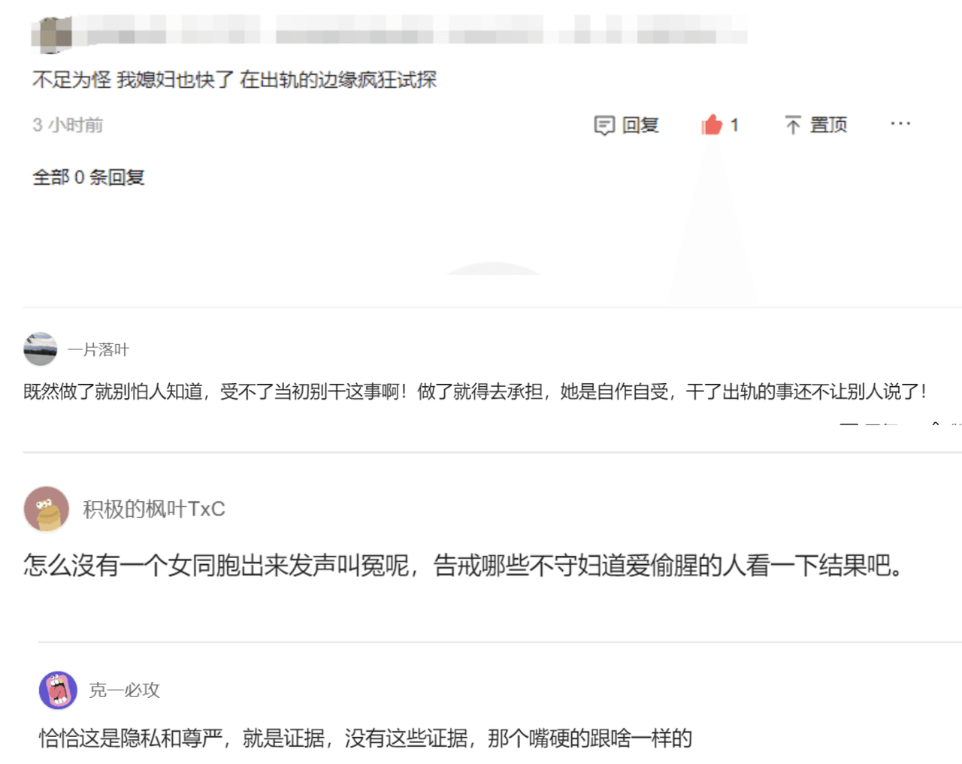Viewport: 962px width, 764px height.
Task: Click the red thumbs-up like icon
Action: point(711,125)
